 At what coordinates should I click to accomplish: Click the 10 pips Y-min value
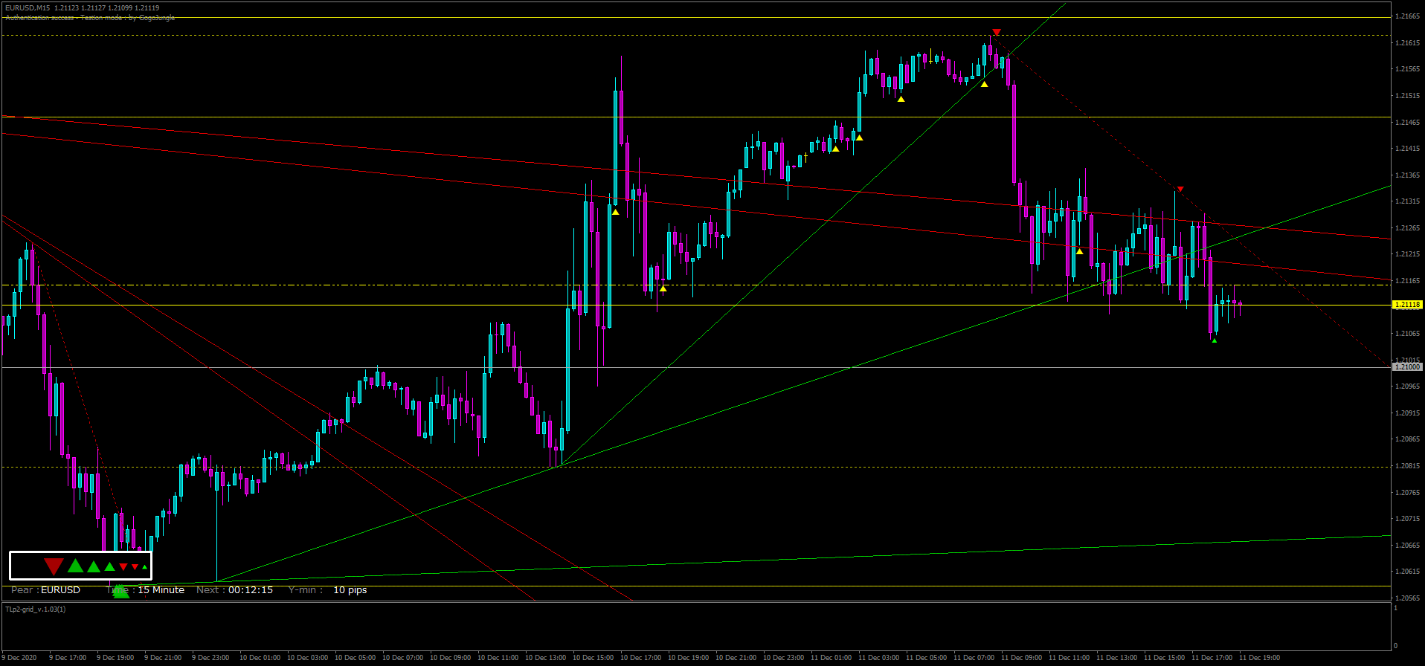click(x=350, y=590)
